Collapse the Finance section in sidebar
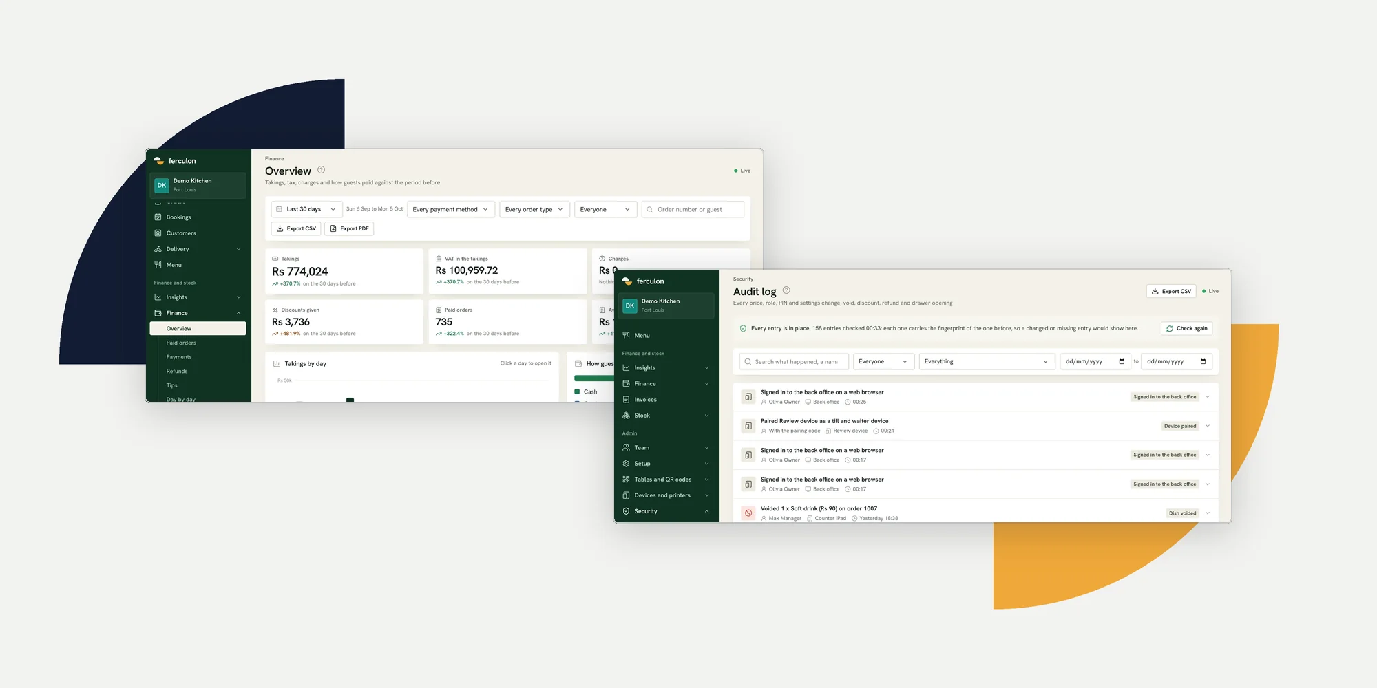This screenshot has width=1377, height=688. point(238,313)
